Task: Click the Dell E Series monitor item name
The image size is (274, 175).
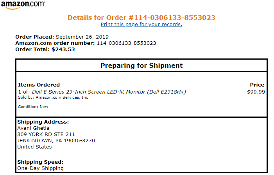Action: click(109, 92)
